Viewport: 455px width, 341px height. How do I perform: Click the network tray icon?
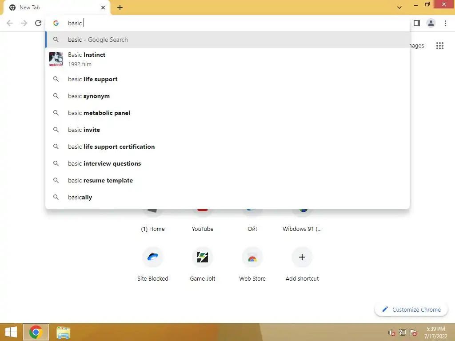[402, 333]
